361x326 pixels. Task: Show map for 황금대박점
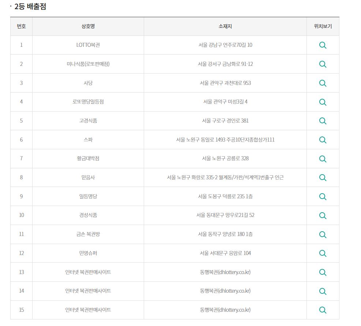pos(323,159)
